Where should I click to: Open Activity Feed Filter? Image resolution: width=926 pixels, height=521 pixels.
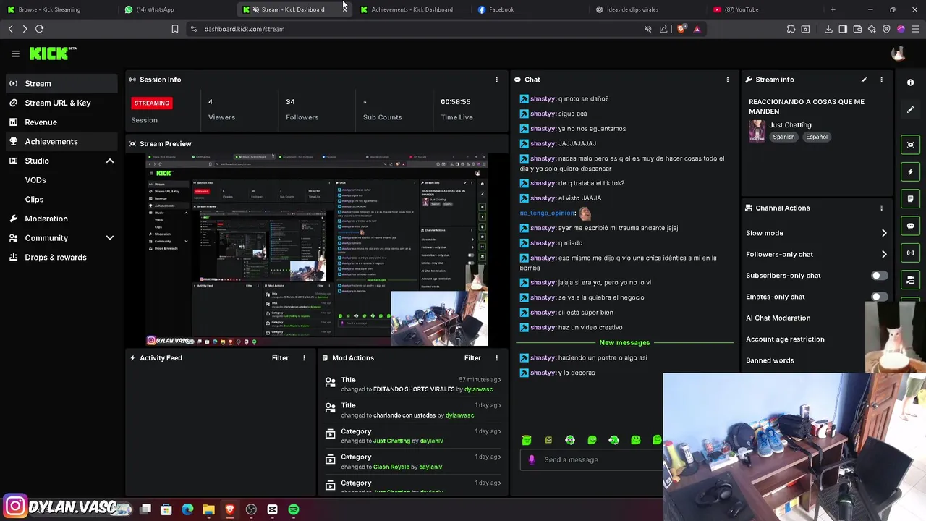pos(280,358)
